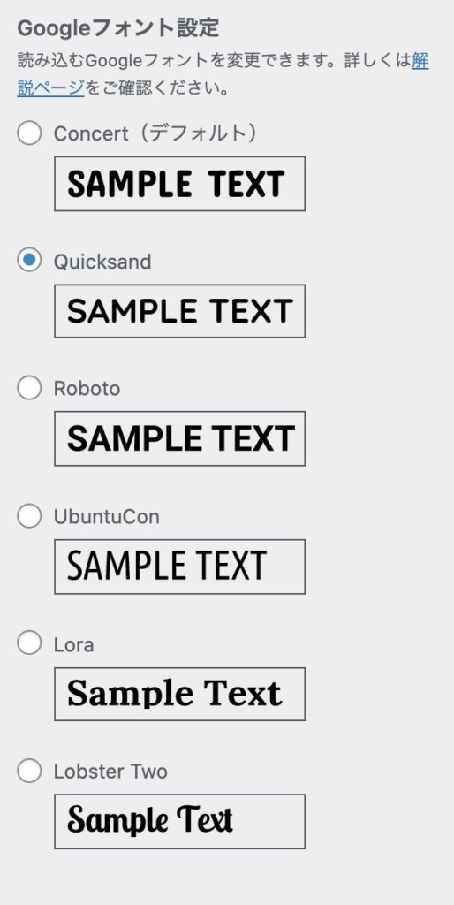Click the Lora Sample Text preview
Screen dimensions: 454x905
click(x=179, y=695)
